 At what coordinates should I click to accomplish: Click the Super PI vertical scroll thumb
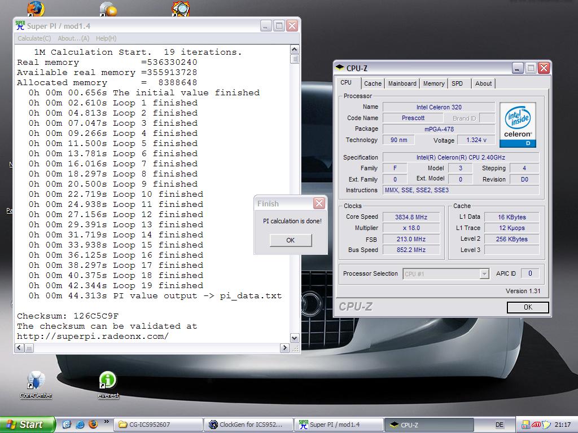coord(295,59)
